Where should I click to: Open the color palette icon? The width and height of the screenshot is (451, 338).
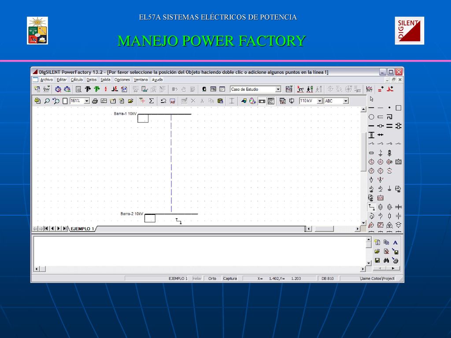click(x=252, y=101)
